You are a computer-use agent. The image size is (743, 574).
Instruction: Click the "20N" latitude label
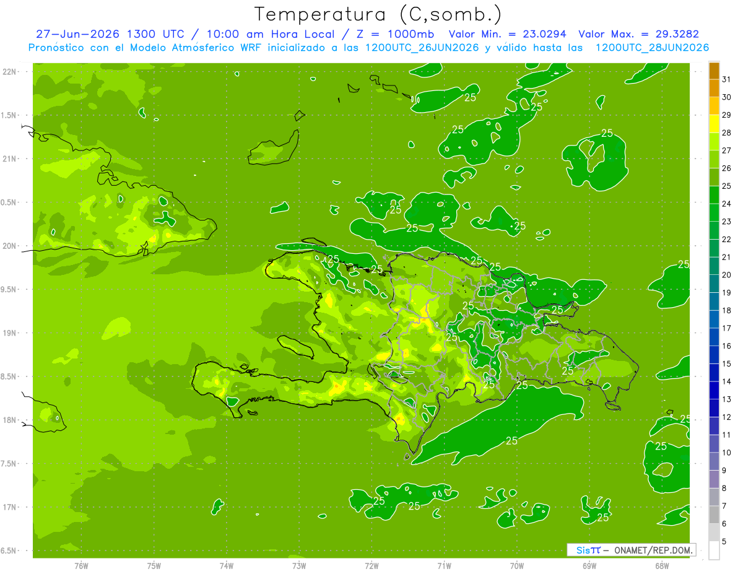click(x=11, y=246)
